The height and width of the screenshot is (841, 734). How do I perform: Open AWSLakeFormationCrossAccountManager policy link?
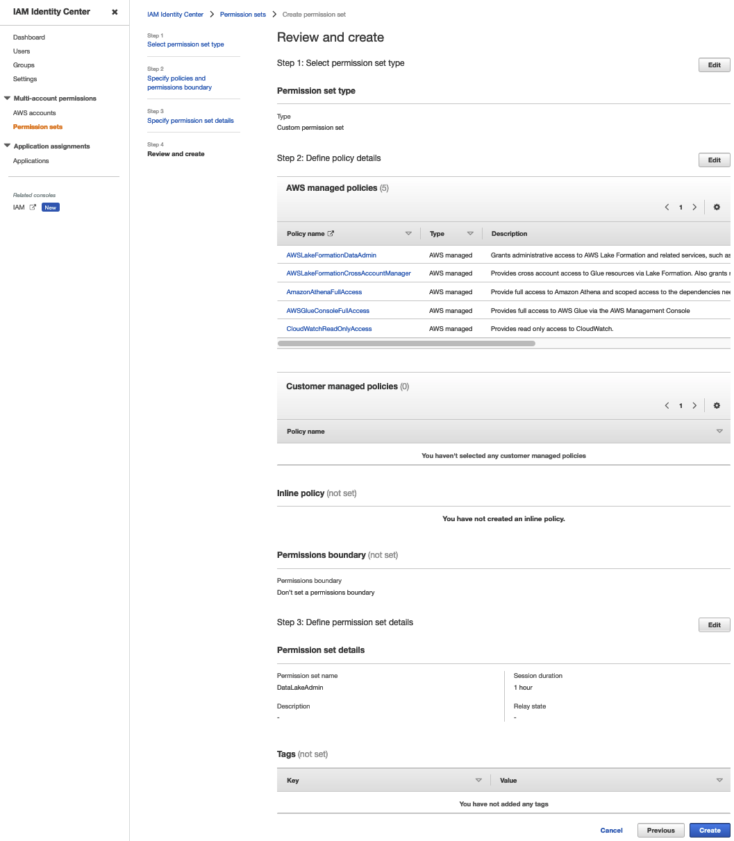[349, 273]
